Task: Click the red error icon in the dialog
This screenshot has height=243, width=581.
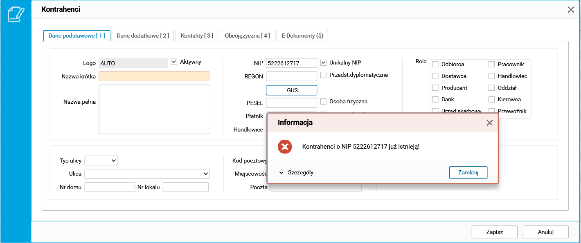Action: pos(285,146)
